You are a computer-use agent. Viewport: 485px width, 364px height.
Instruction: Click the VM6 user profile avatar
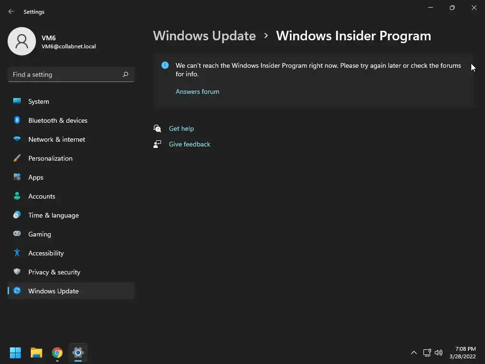click(22, 41)
